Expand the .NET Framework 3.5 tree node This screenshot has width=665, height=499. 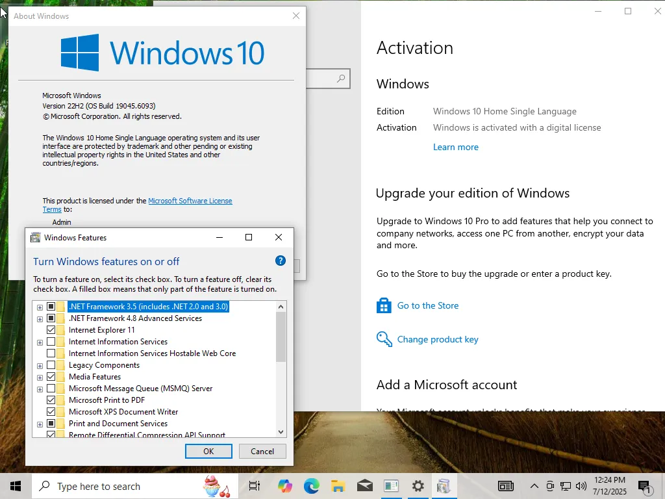pyautogui.click(x=40, y=307)
